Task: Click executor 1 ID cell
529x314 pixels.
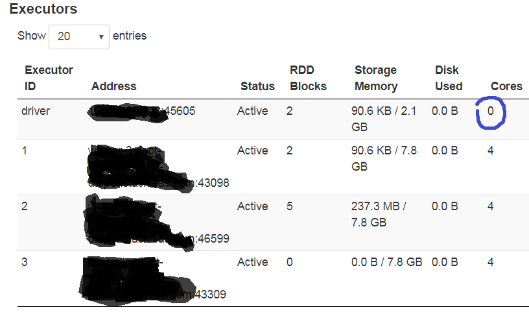Action: point(25,151)
